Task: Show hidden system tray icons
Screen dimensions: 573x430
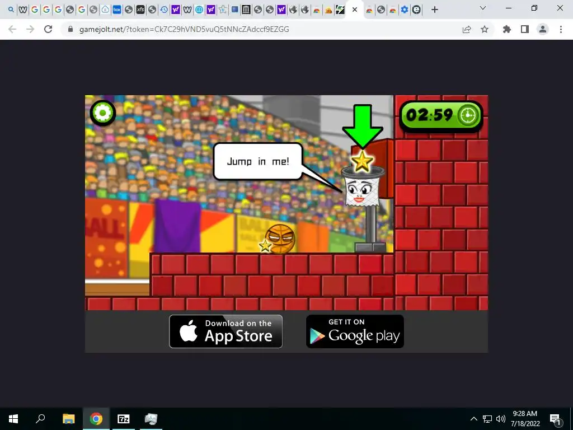Action: 473,419
